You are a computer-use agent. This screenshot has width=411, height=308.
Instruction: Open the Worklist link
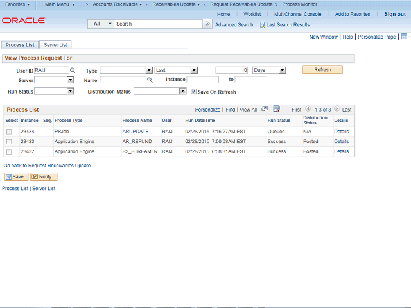252,14
